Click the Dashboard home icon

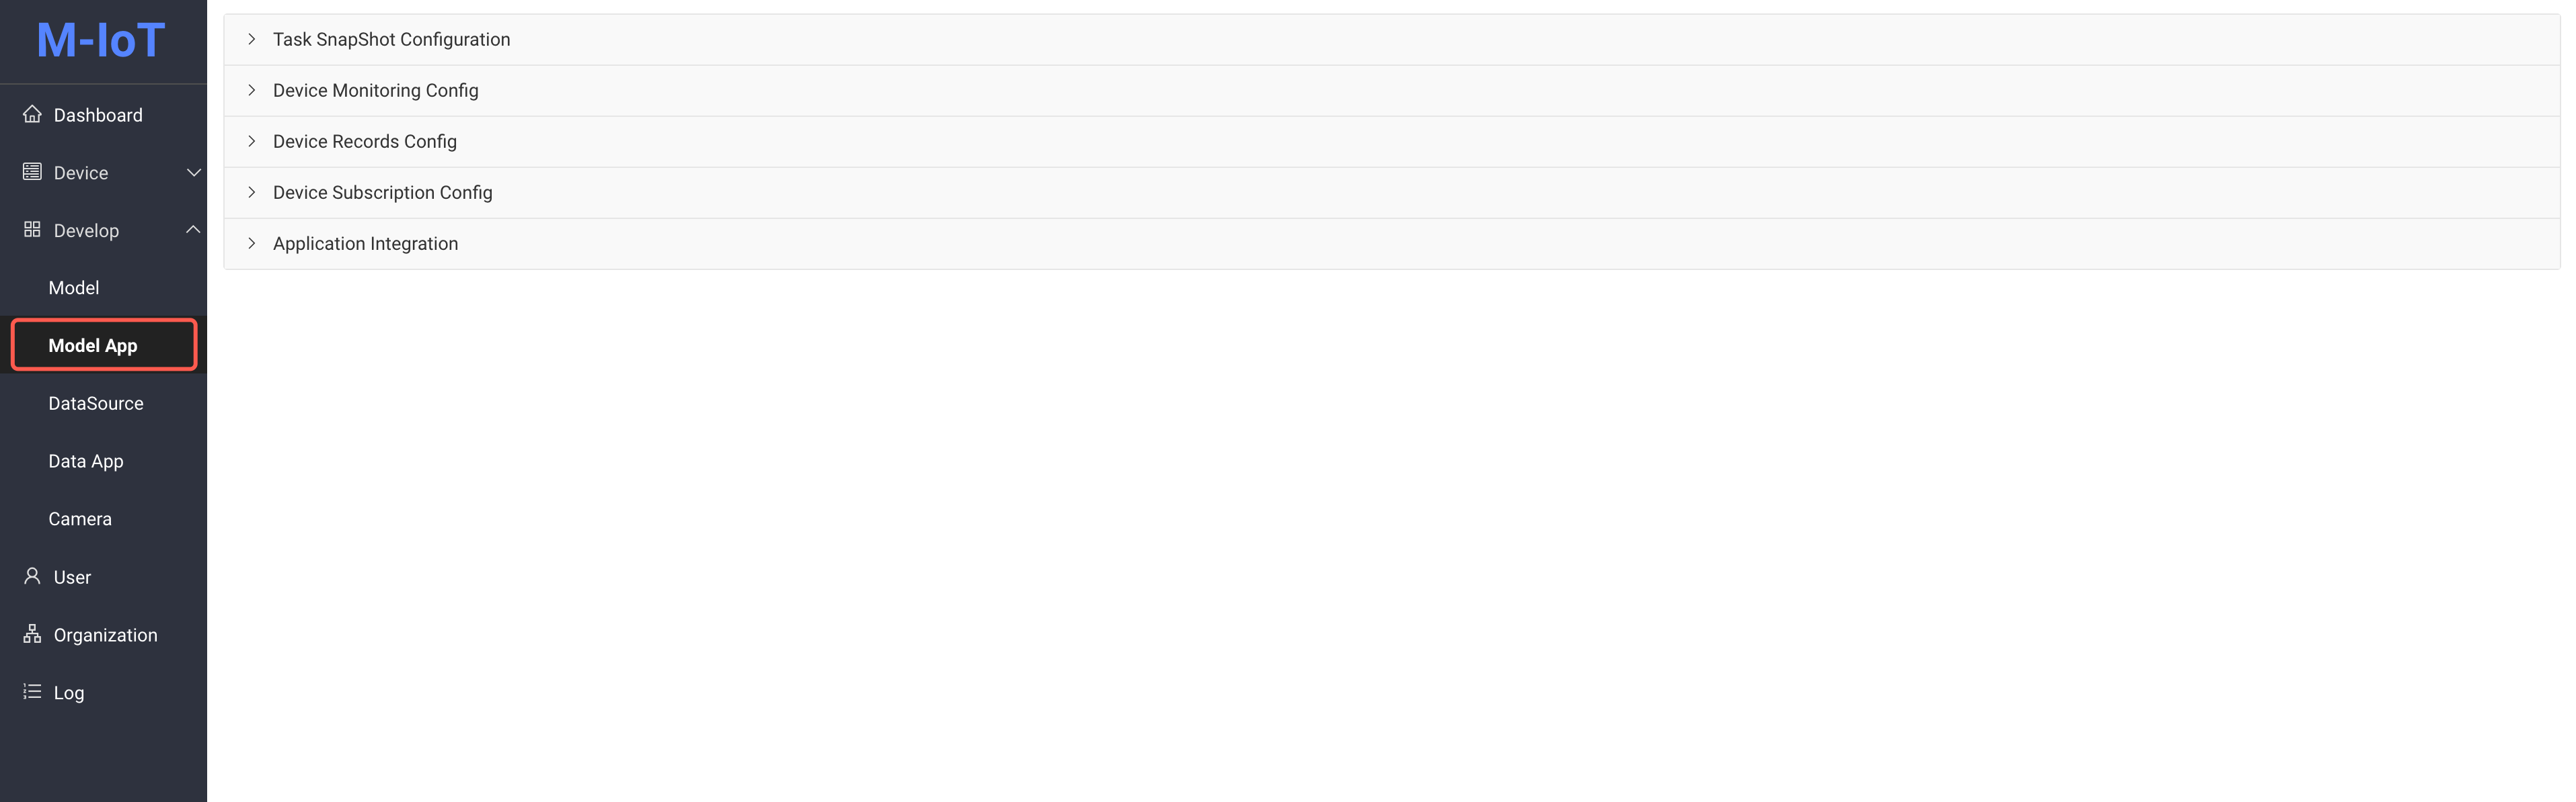coord(32,115)
